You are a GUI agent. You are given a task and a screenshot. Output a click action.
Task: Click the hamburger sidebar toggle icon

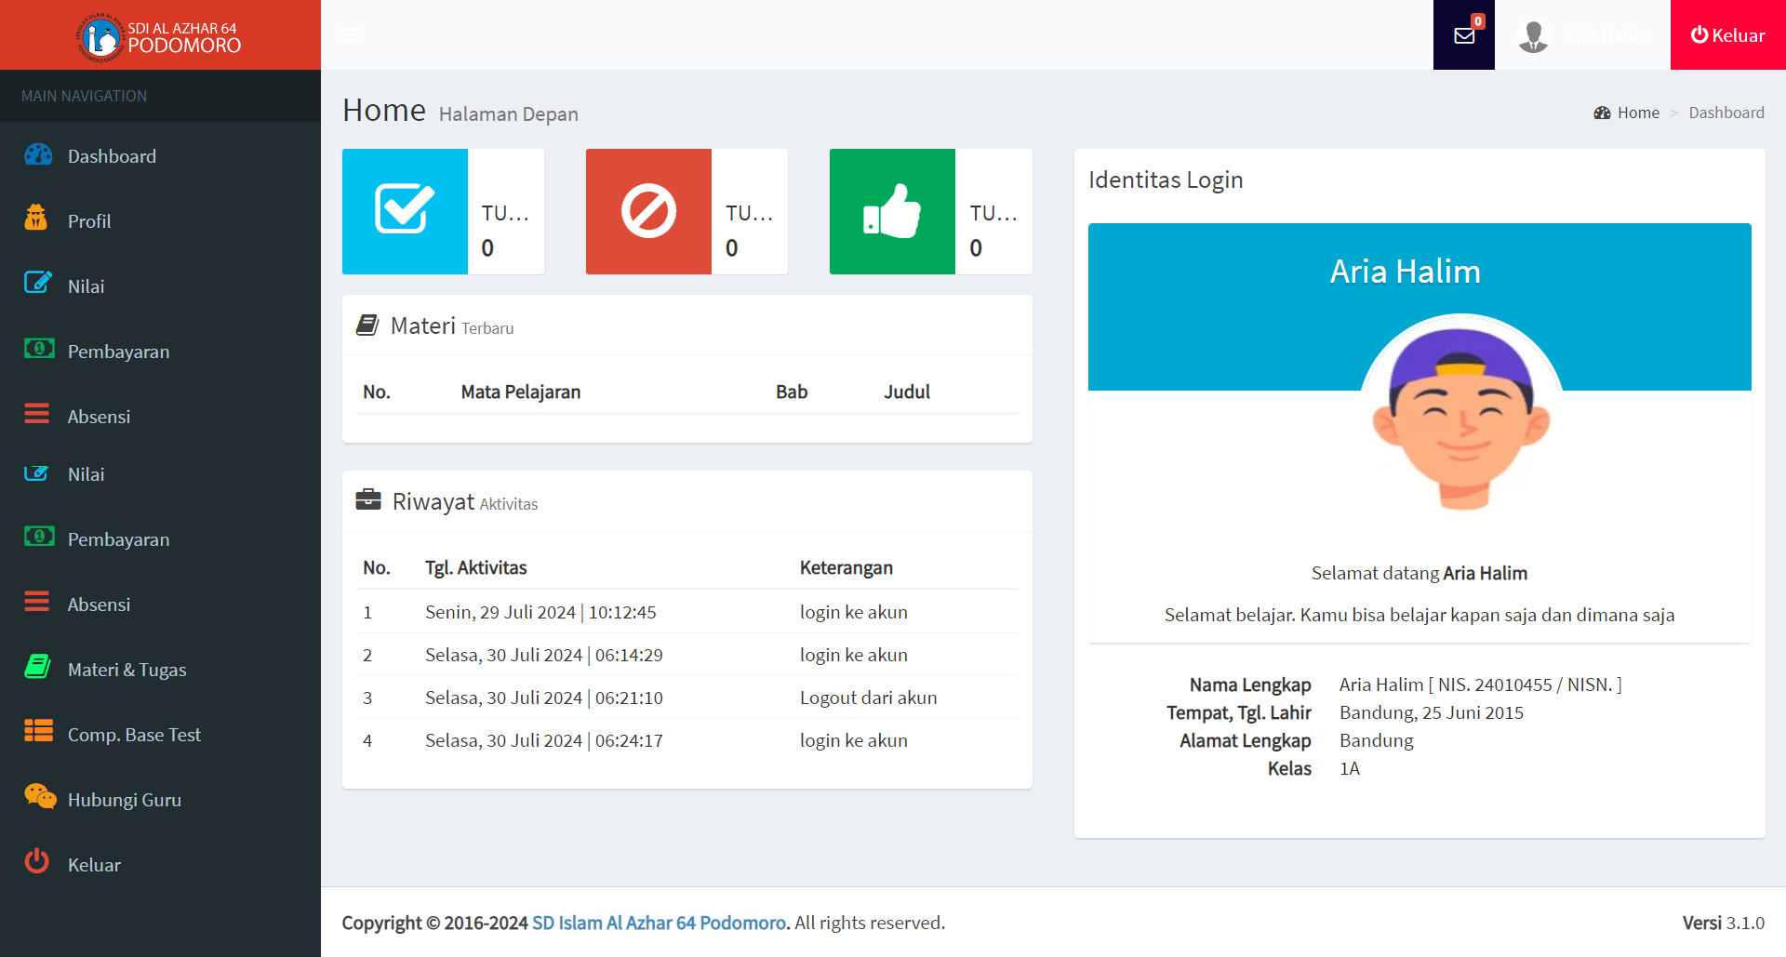pyautogui.click(x=351, y=35)
